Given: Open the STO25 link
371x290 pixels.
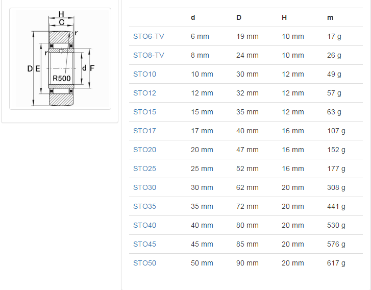Looking at the screenshot, I should 144,168.
